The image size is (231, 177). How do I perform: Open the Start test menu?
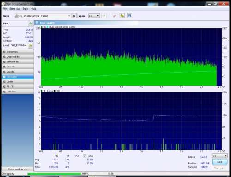[x=15, y=9]
